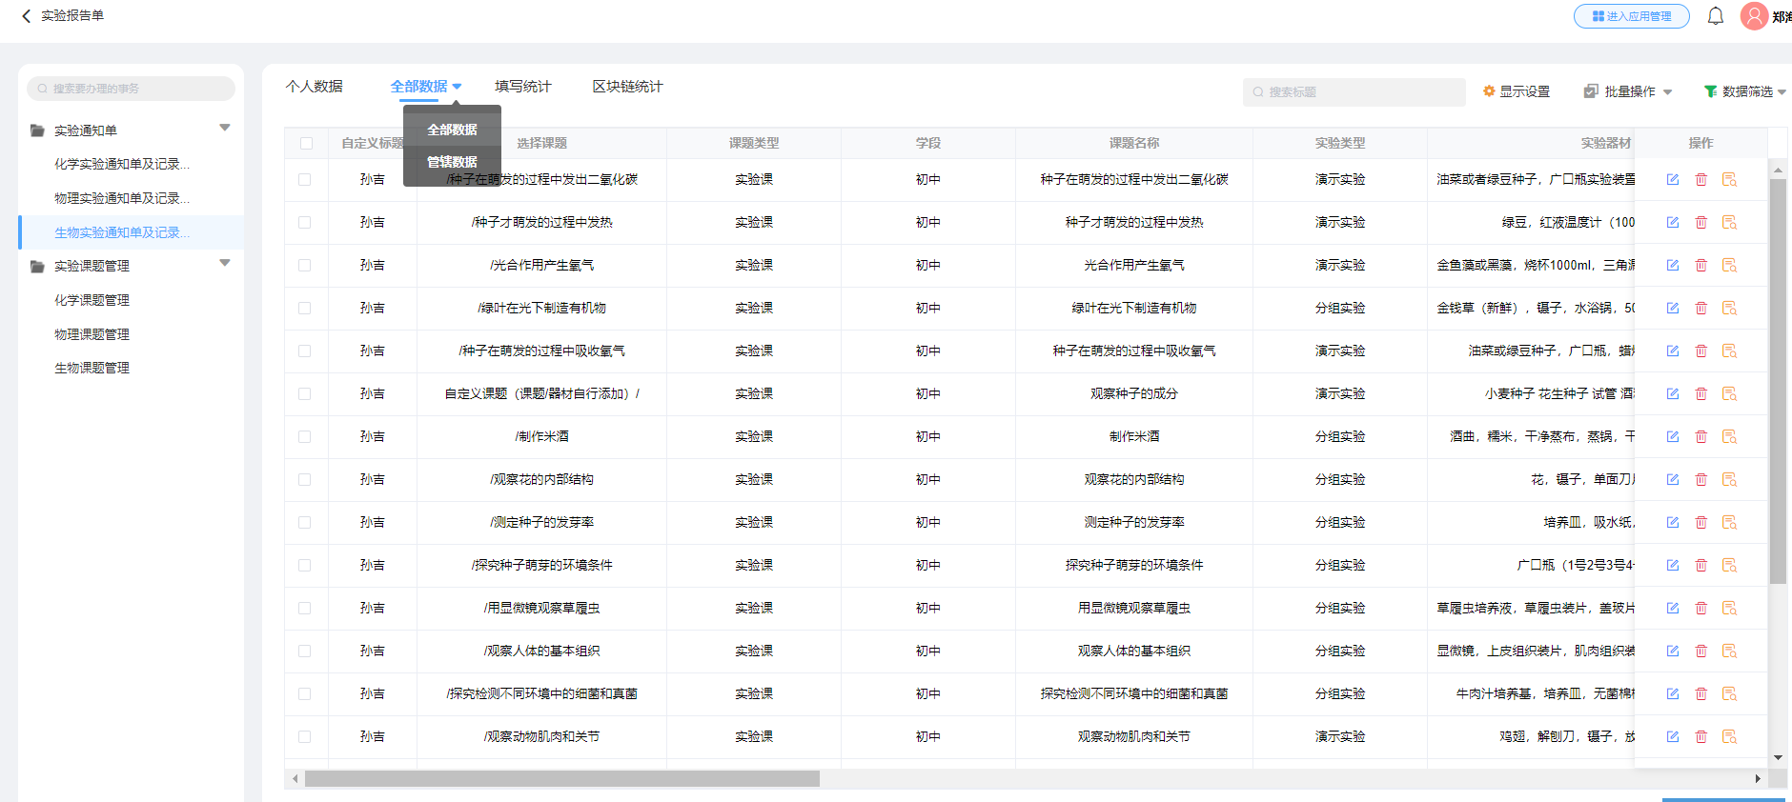Open 化学实验通知单及记录 in the sidebar
Screen dimensions: 1792x802
[122, 164]
